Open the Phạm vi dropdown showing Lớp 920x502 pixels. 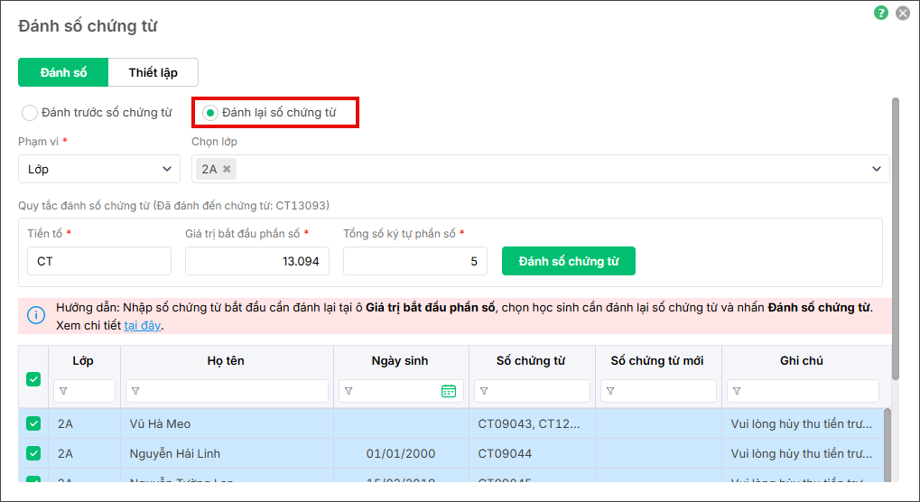[99, 169]
